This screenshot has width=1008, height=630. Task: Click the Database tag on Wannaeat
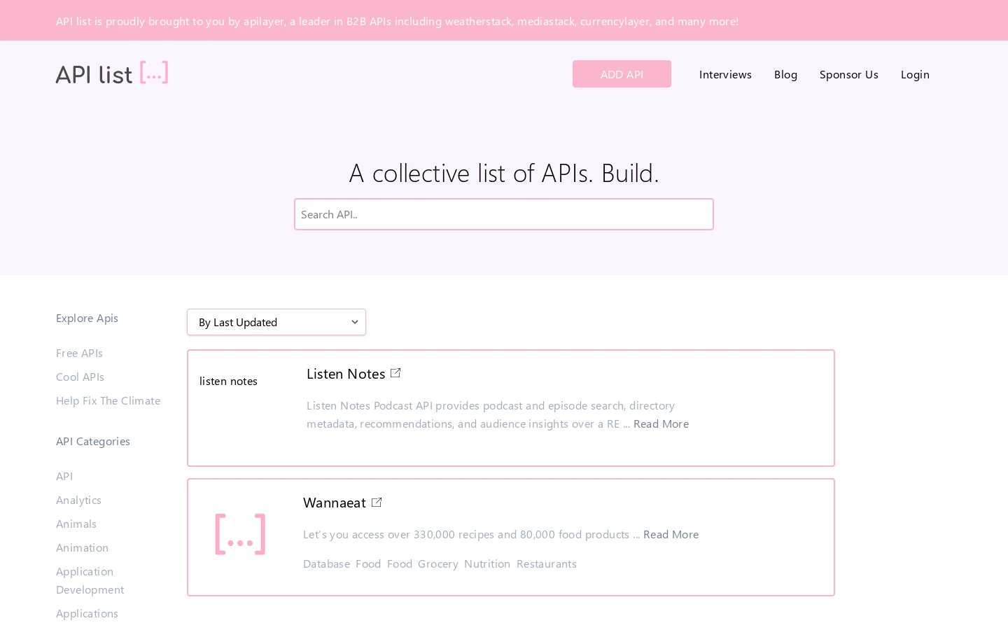coord(326,563)
